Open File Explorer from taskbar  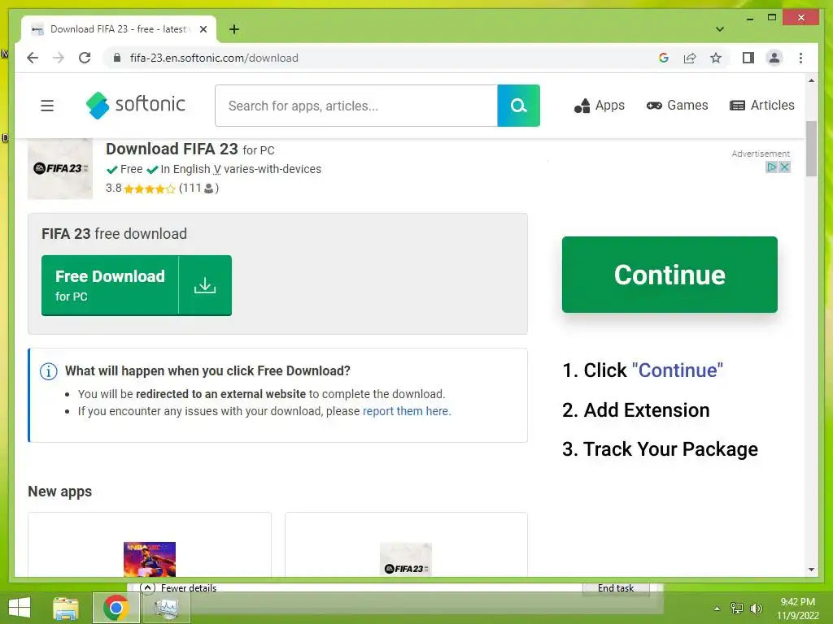[65, 608]
